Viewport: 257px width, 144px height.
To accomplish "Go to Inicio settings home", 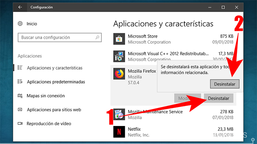I will [32, 24].
